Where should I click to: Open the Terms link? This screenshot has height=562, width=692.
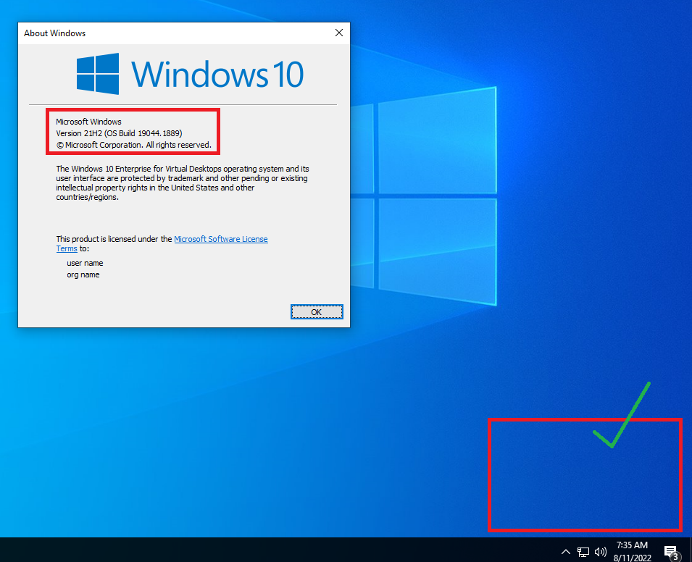[67, 248]
